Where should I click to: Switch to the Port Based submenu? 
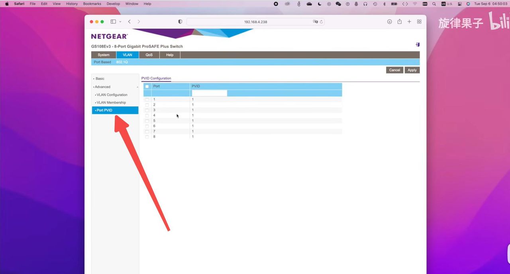pos(102,62)
